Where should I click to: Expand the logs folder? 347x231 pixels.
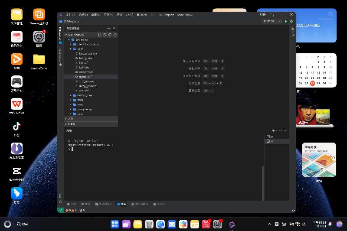(x=71, y=104)
